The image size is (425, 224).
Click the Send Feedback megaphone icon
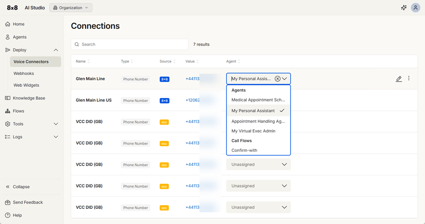pyautogui.click(x=8, y=202)
